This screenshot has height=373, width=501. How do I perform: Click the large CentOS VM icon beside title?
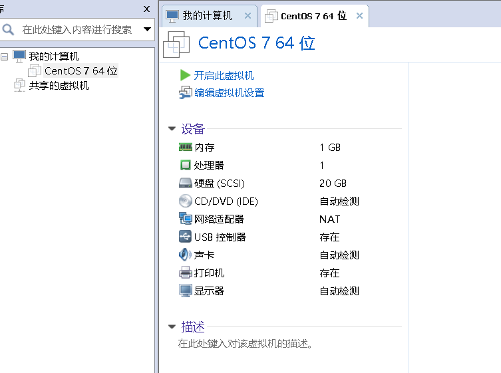click(176, 45)
